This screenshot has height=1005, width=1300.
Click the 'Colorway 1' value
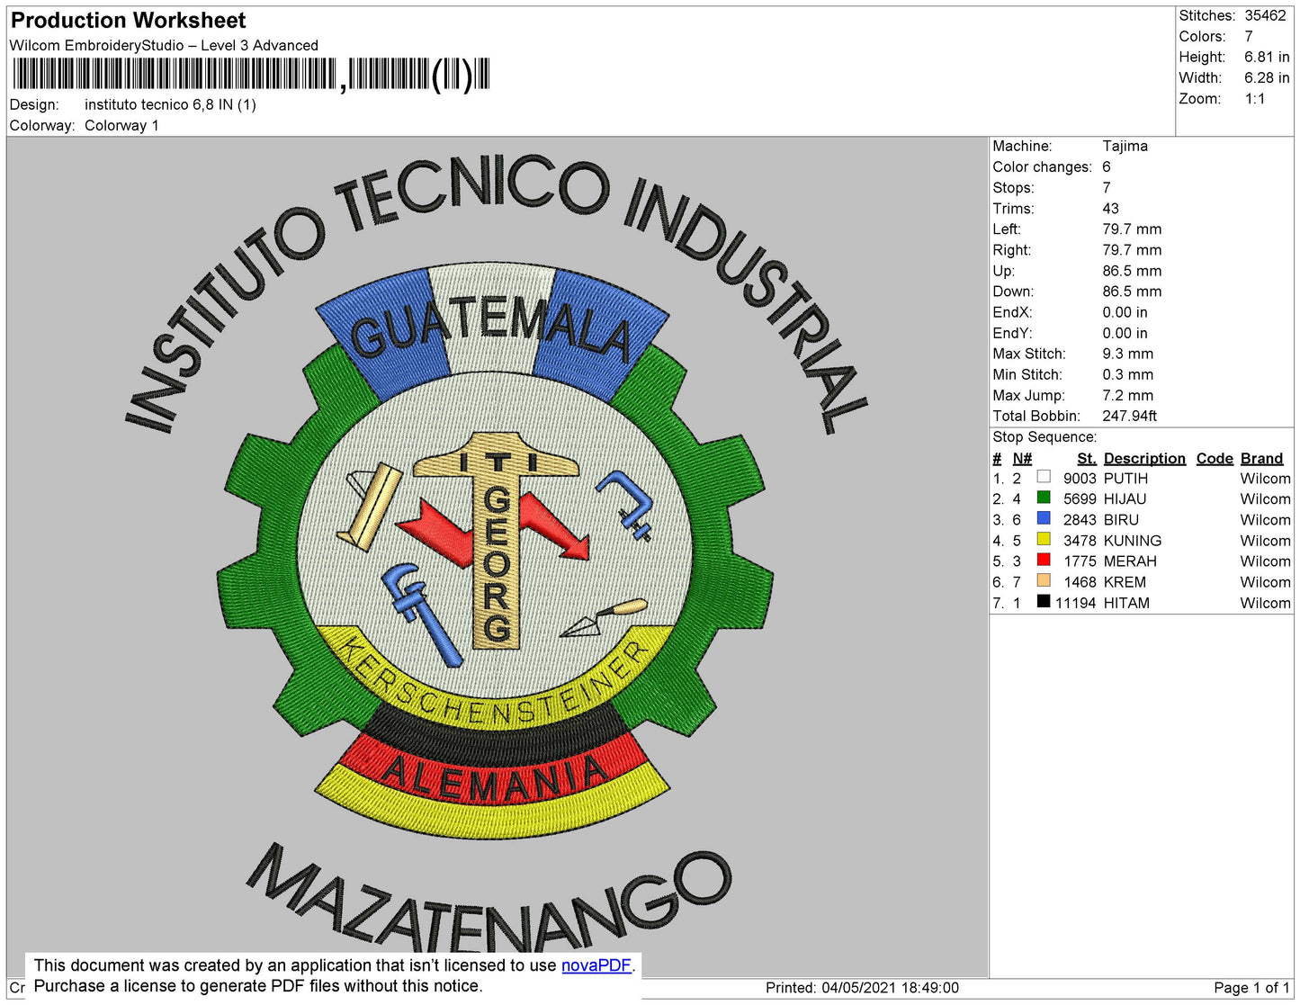point(121,126)
